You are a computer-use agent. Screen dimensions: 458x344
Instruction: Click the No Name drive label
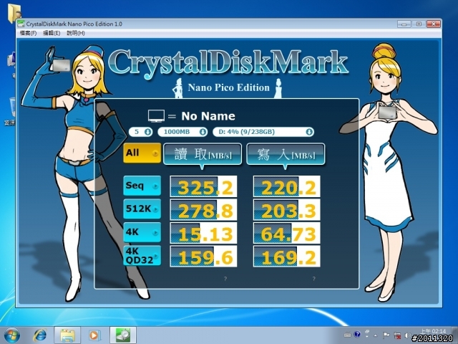click(208, 116)
